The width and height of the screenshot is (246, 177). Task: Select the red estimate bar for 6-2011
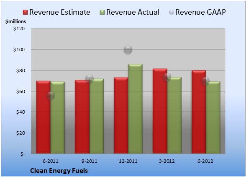pos(44,117)
